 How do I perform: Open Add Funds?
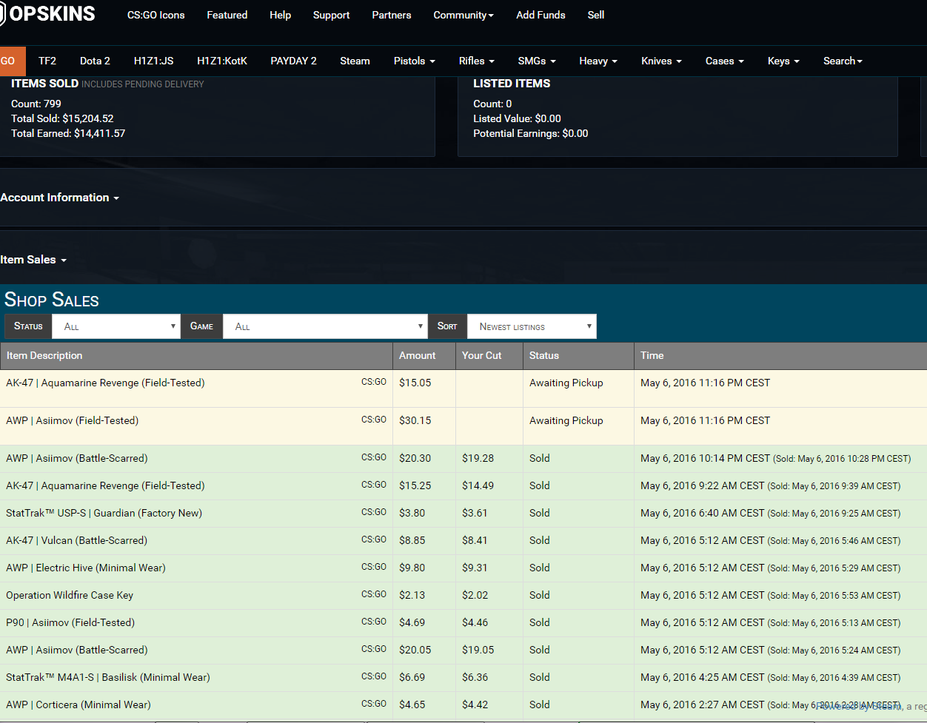click(541, 15)
